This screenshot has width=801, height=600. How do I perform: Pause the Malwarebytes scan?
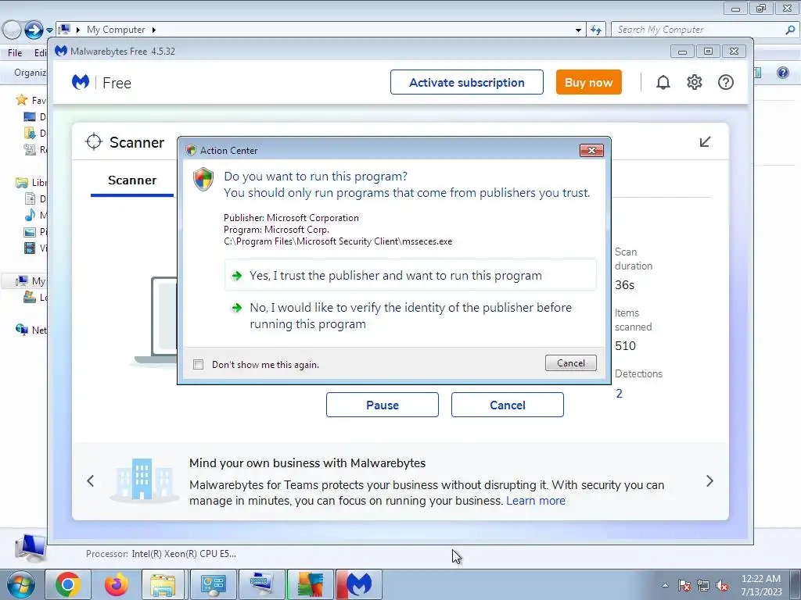382,405
